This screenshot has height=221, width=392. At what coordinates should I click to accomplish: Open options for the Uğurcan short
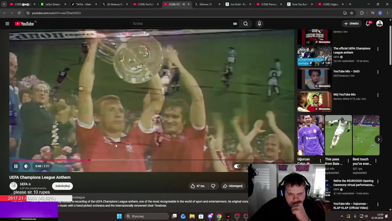click(320, 161)
